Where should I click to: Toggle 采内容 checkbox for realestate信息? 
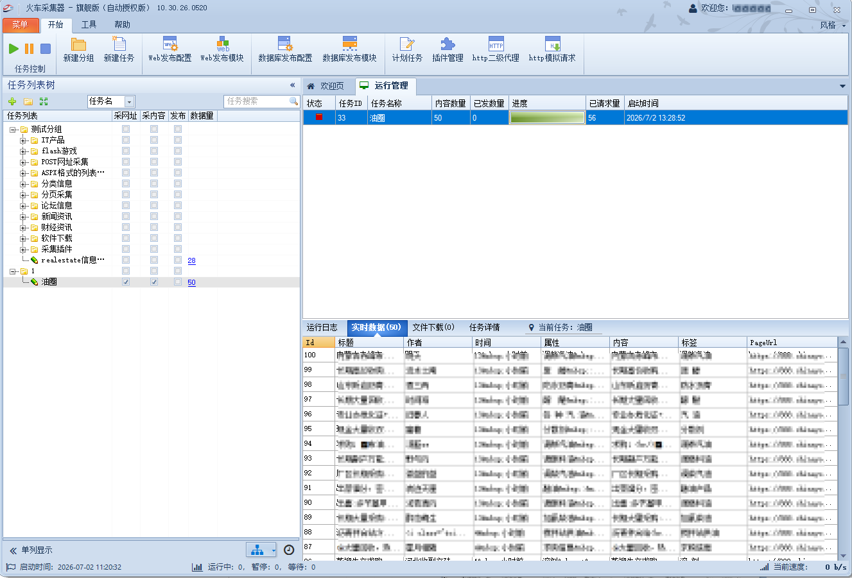154,260
